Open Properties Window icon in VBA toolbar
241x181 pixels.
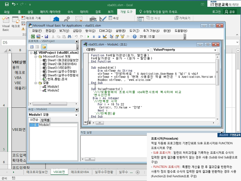coord(117,36)
